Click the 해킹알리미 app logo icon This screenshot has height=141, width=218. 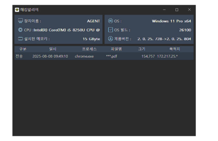click(17, 10)
